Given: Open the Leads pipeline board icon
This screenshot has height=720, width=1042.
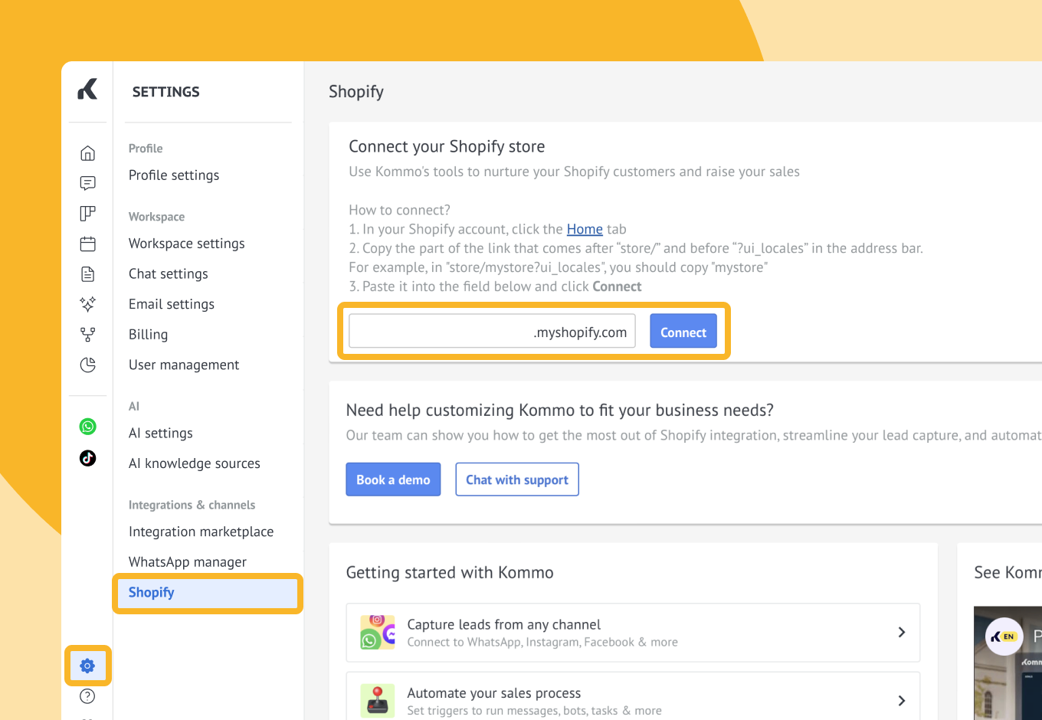Looking at the screenshot, I should 87,213.
